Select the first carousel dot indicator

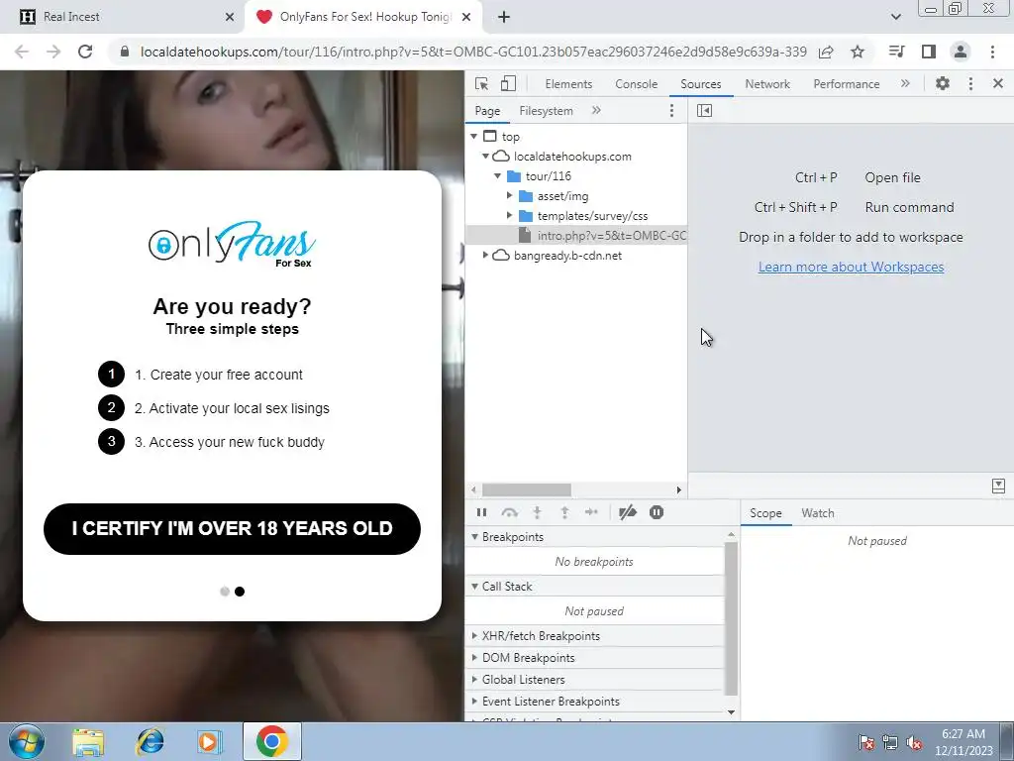[225, 592]
